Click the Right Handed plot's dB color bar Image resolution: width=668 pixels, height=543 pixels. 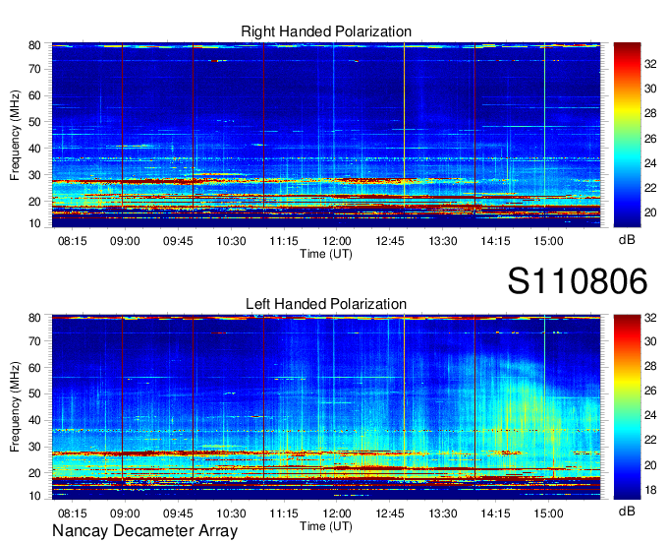(x=627, y=135)
